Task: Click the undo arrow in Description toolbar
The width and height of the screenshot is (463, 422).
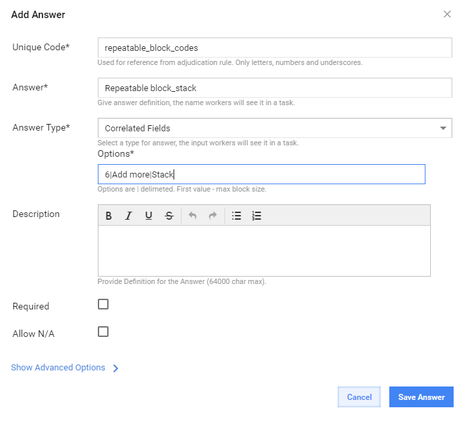Action: (x=192, y=216)
